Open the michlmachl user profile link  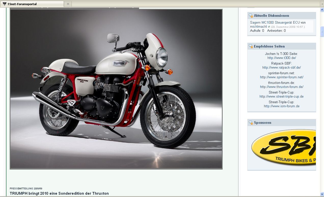[259, 27]
